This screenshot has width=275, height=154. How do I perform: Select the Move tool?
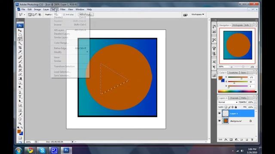click(20, 30)
